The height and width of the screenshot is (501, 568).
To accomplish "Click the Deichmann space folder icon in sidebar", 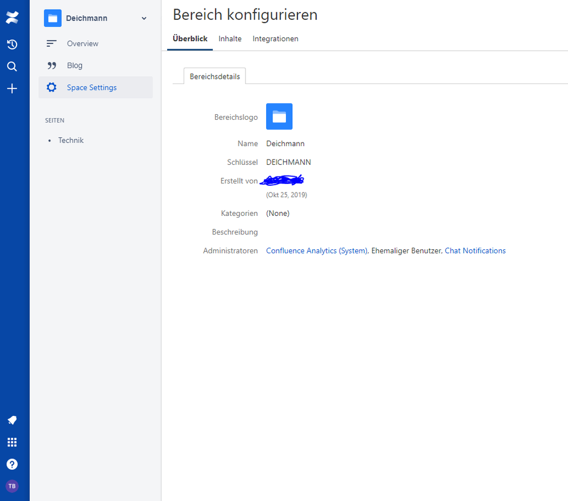I will tap(52, 18).
